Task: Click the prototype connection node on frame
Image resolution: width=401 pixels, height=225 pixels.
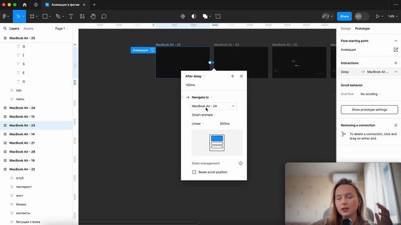Action: click(210, 62)
